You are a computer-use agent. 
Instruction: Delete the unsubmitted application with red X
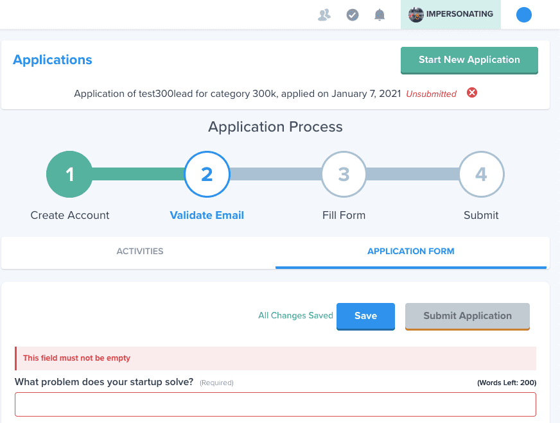click(472, 93)
